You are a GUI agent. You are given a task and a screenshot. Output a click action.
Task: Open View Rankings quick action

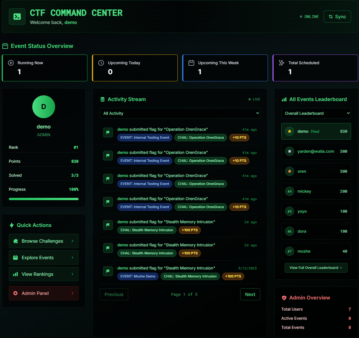pyautogui.click(x=44, y=274)
